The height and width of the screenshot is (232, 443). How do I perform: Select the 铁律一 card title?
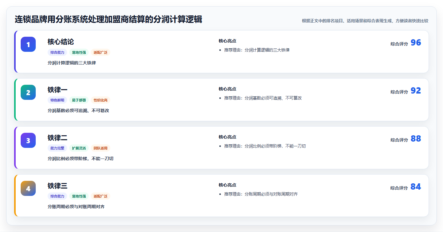tap(57, 90)
